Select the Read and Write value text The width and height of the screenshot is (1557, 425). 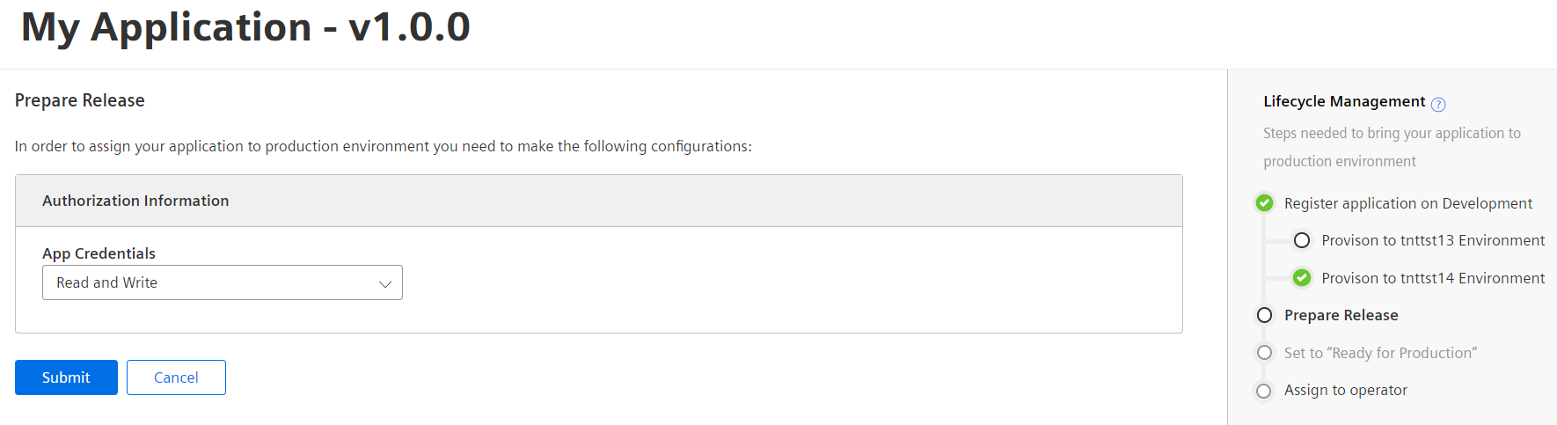[107, 282]
